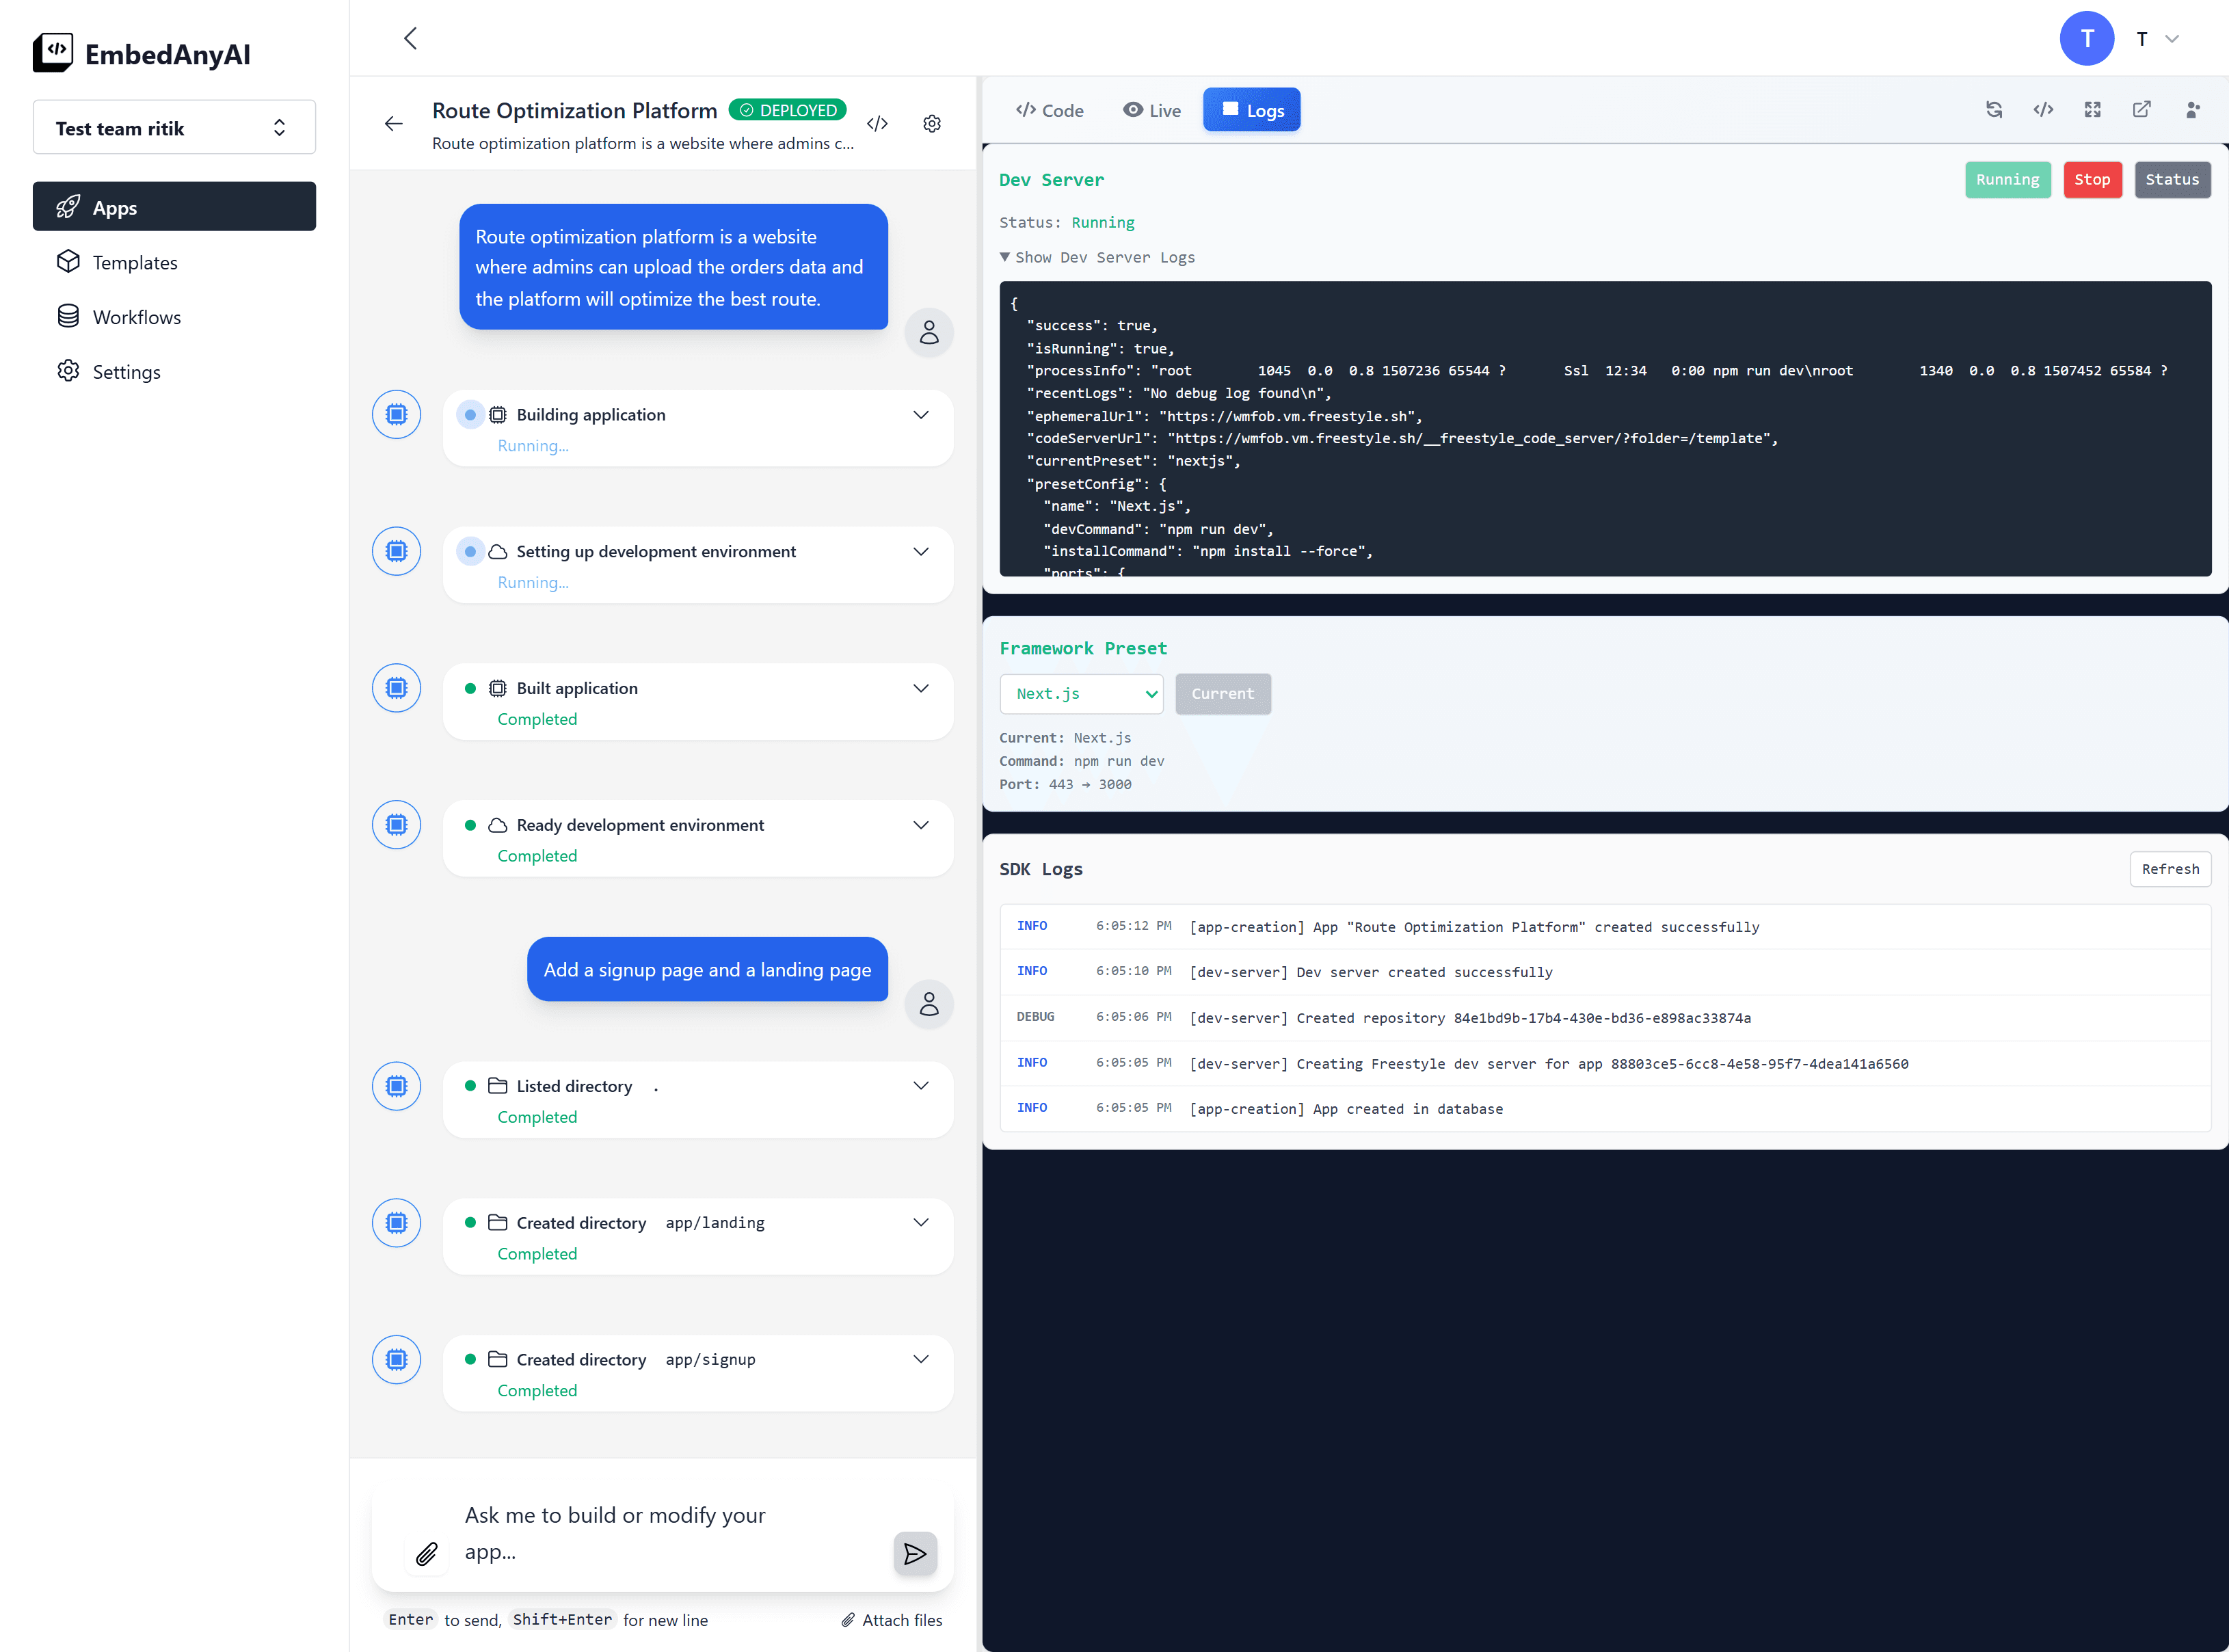Select Templates in the sidebar
The width and height of the screenshot is (2229, 1652).
pyautogui.click(x=135, y=262)
